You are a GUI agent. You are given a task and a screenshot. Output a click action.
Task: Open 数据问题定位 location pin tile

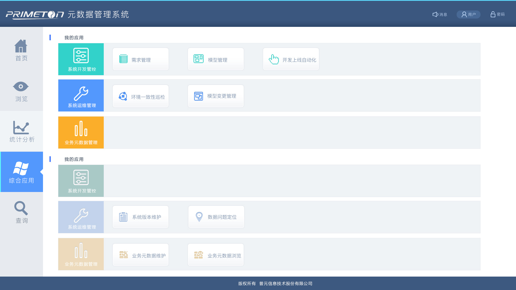(216, 217)
